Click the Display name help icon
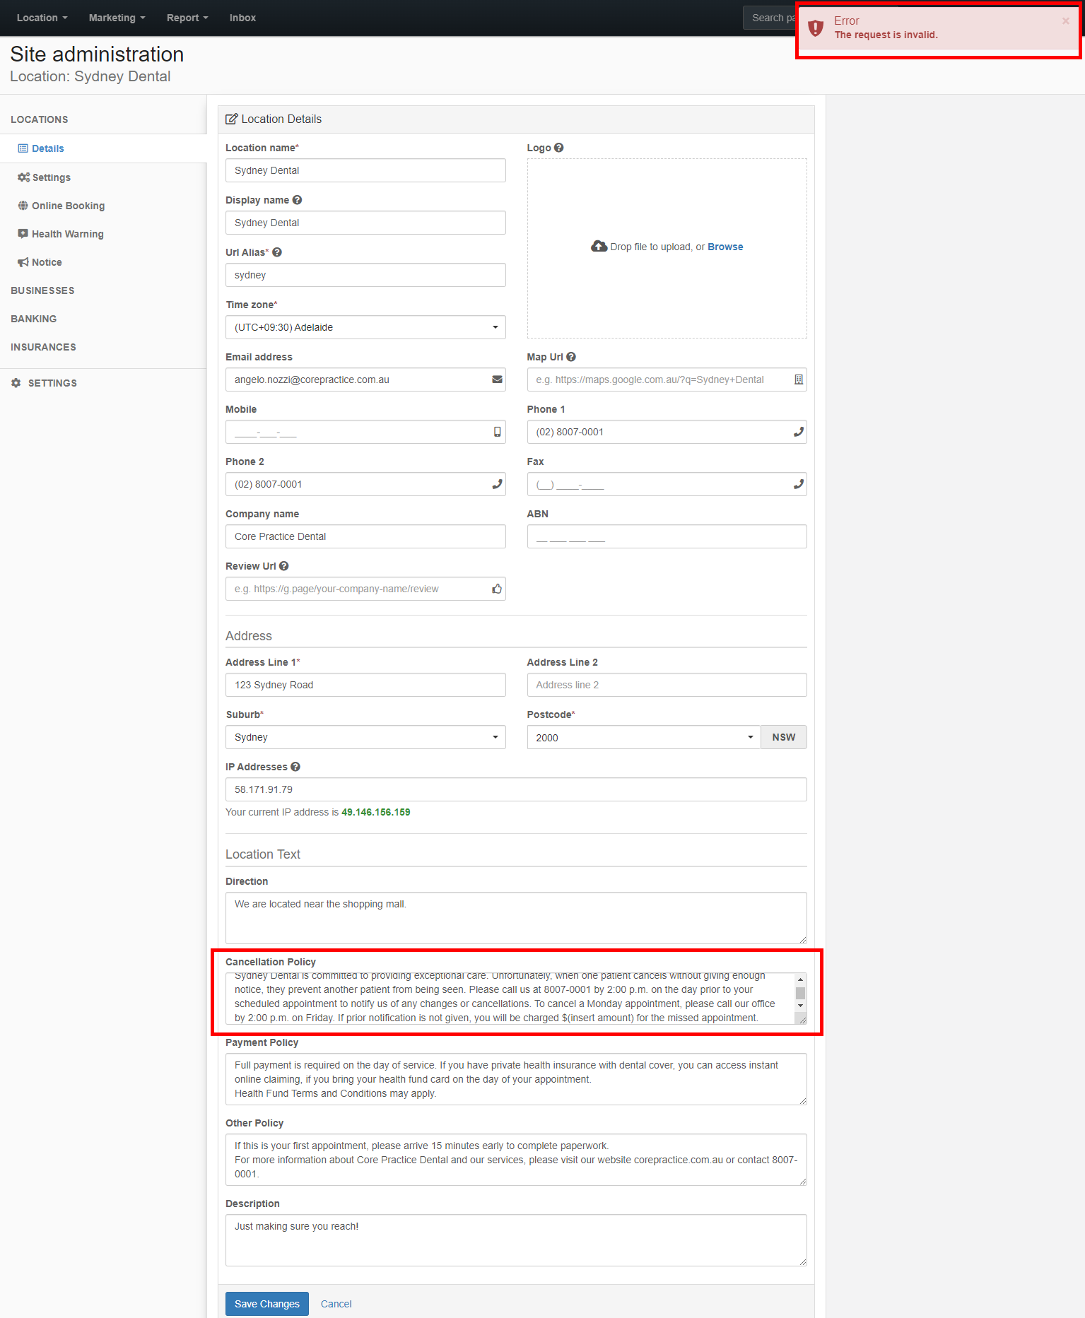1085x1318 pixels. click(297, 200)
